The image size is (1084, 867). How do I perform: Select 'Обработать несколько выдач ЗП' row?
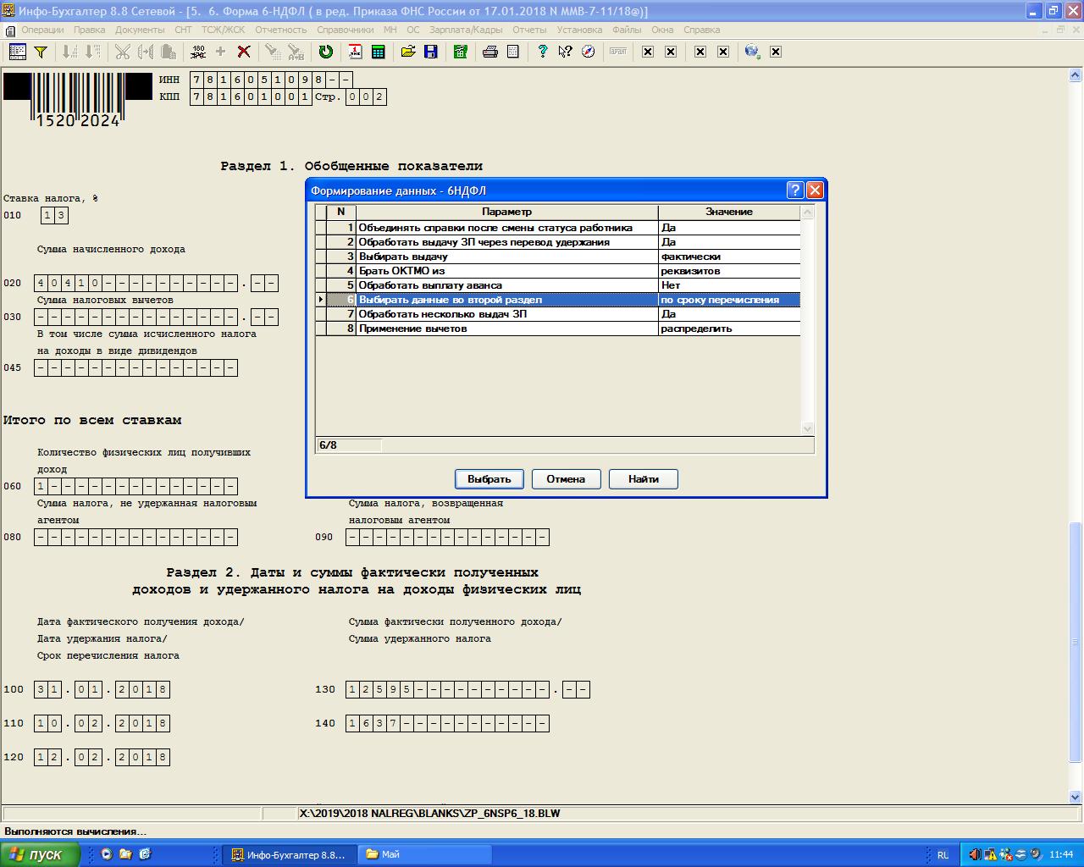[x=558, y=314]
